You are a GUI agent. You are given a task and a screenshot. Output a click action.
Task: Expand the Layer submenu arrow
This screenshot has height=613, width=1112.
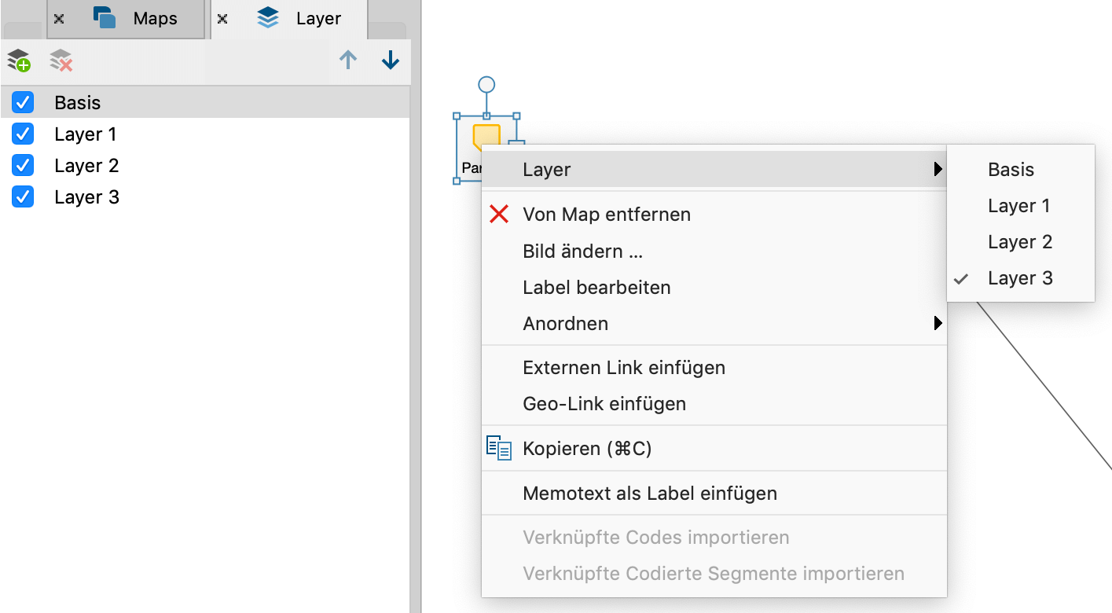click(937, 169)
